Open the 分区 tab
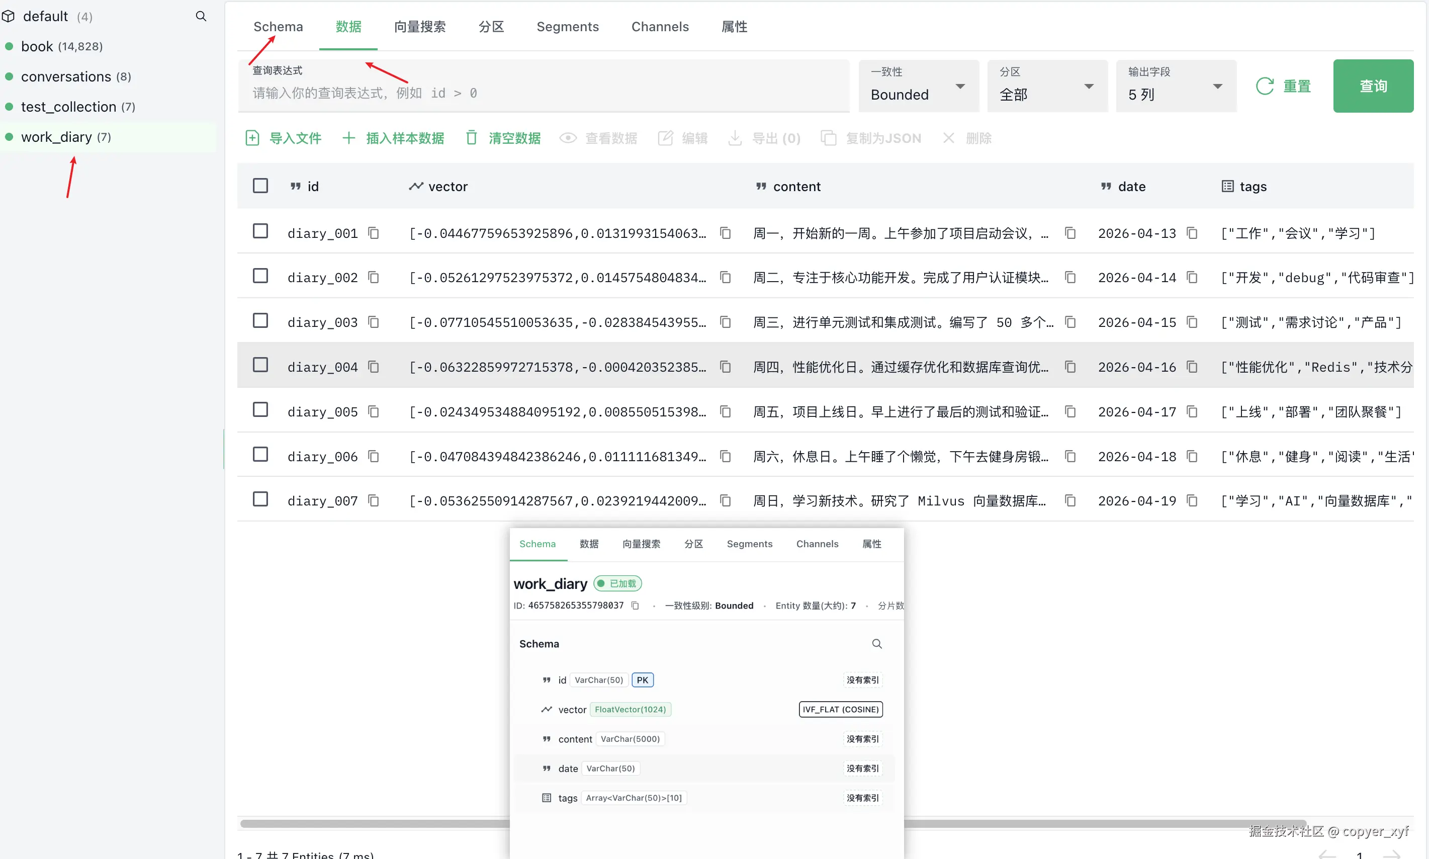 (491, 27)
